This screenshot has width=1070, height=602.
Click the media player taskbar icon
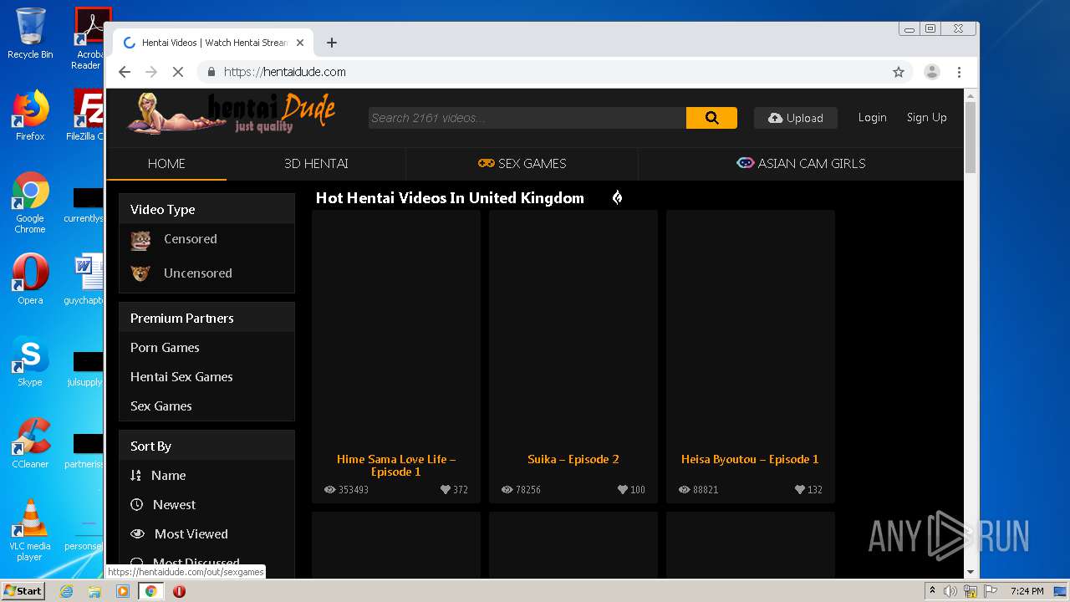[123, 591]
